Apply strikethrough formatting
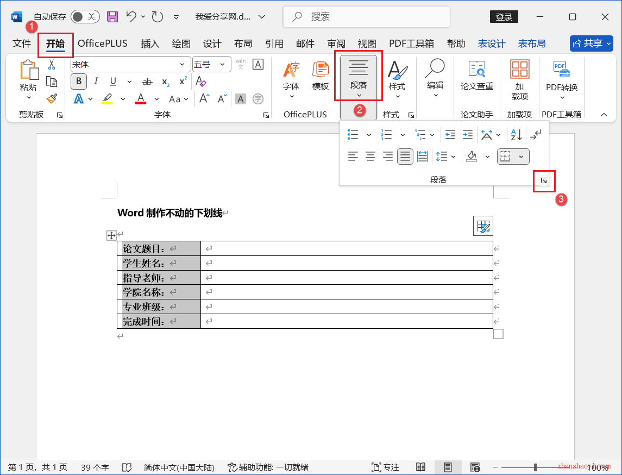This screenshot has height=475, width=622. [147, 82]
